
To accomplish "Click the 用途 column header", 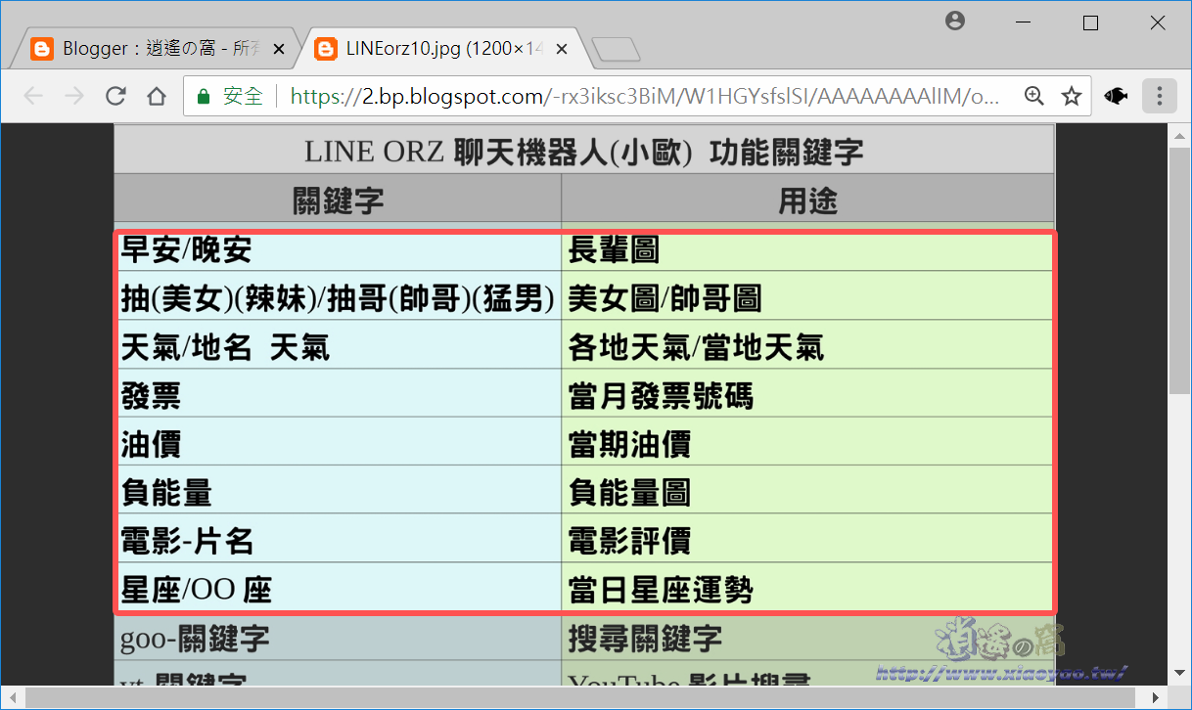I will click(807, 200).
